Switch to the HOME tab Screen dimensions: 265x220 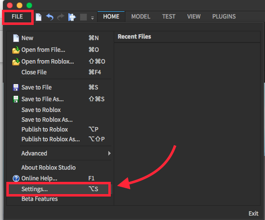pos(111,17)
